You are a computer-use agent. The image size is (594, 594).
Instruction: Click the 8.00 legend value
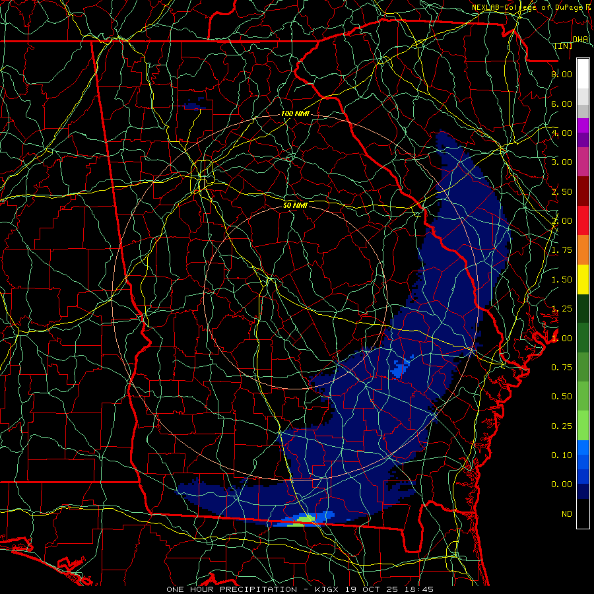point(562,74)
